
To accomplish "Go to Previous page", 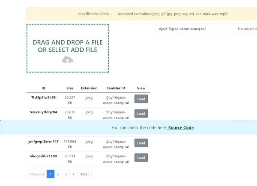I will [x=36, y=174].
